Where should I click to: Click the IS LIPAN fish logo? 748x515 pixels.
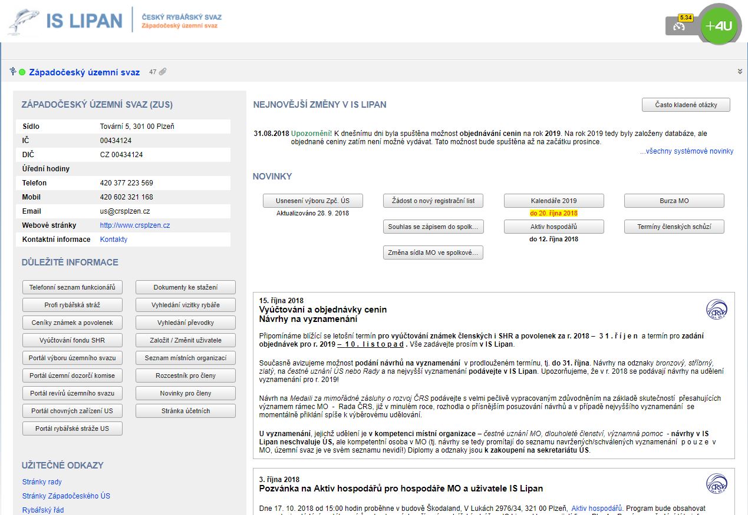24,21
